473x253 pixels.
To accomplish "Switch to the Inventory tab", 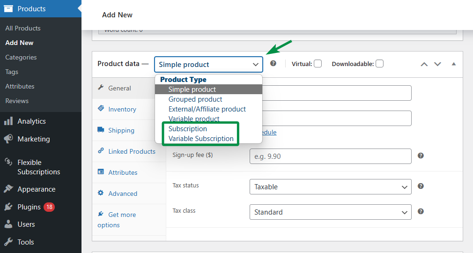I will point(122,109).
